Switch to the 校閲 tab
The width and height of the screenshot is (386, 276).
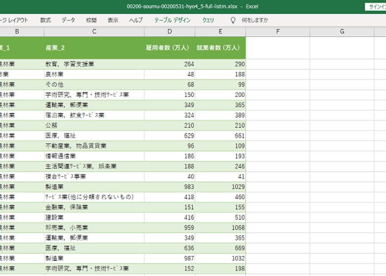[91, 20]
